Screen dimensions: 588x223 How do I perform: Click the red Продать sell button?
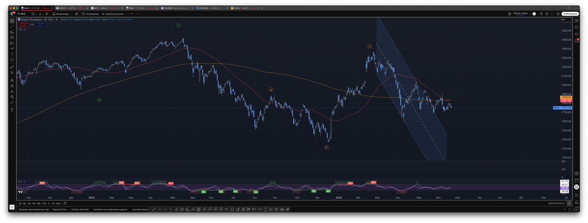[23, 24]
